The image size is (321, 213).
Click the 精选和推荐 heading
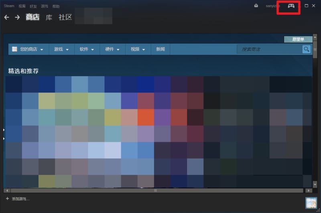click(23, 71)
